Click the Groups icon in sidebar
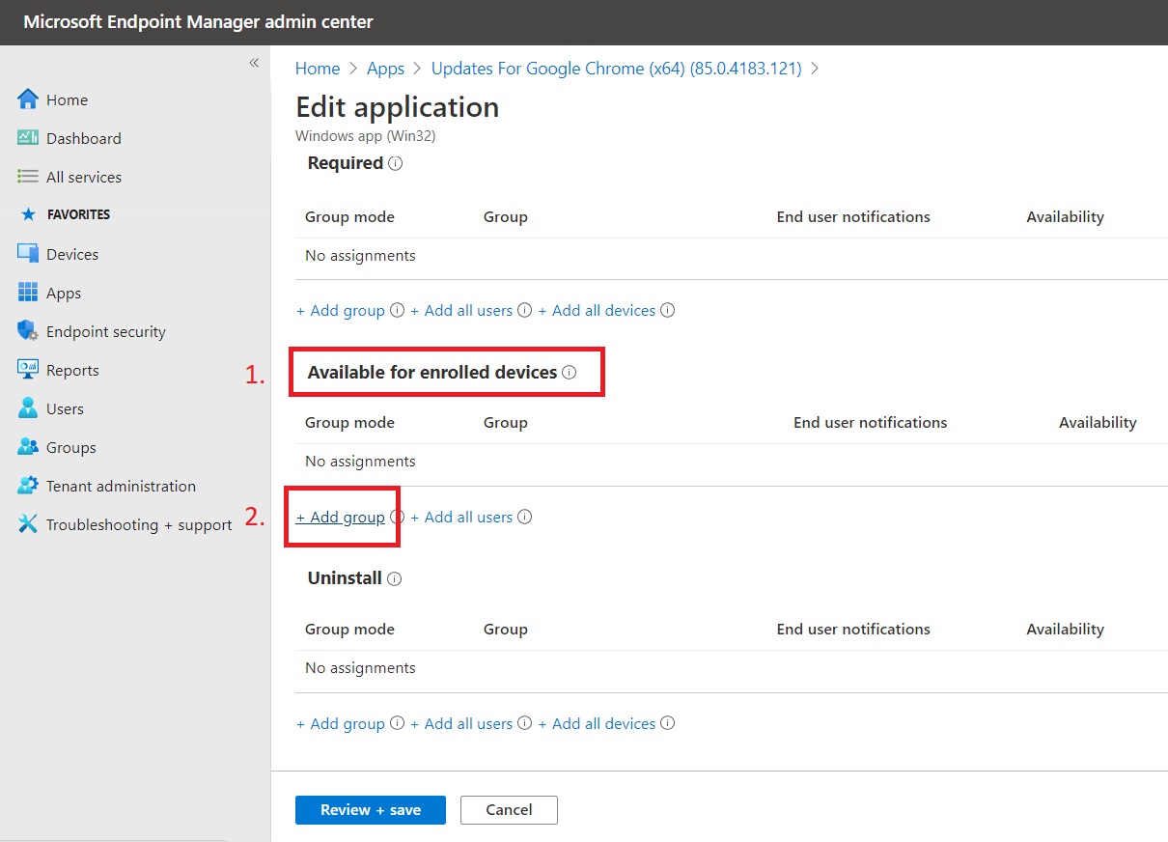Image resolution: width=1168 pixels, height=842 pixels. 28,447
